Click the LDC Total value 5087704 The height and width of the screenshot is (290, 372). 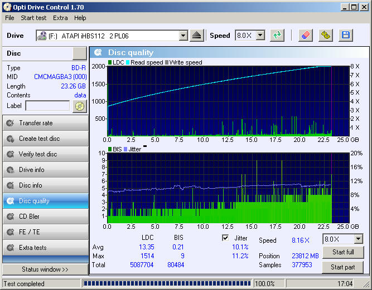coord(142,265)
